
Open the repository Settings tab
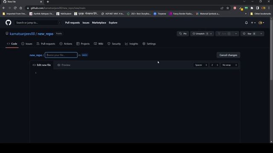click(149, 44)
